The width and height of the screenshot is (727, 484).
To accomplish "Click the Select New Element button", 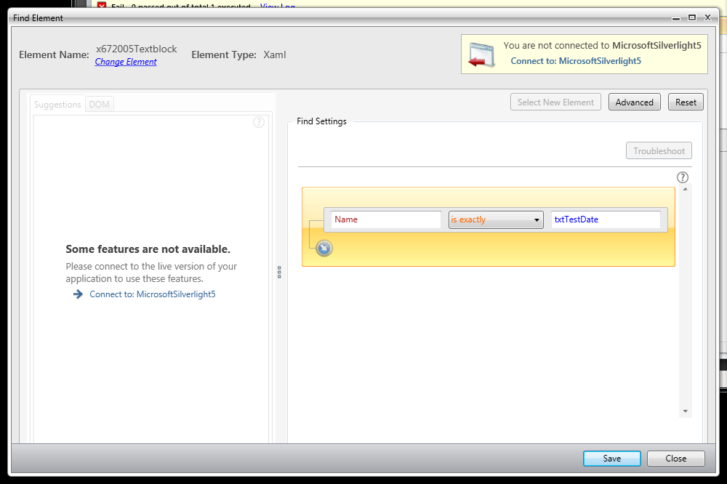I will click(555, 102).
